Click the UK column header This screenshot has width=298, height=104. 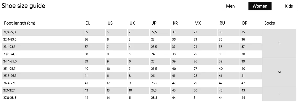132,23
